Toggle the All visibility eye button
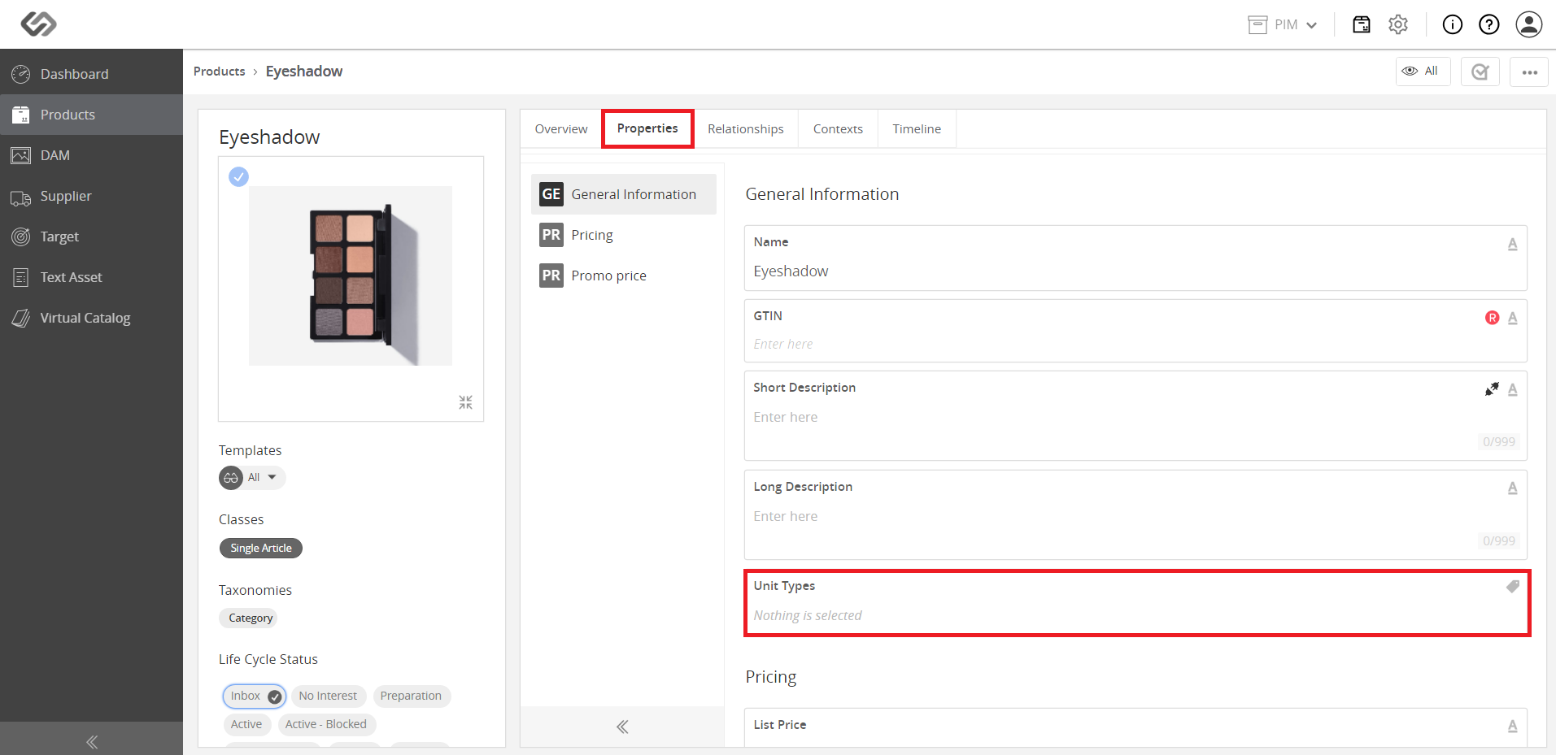 coord(1423,72)
